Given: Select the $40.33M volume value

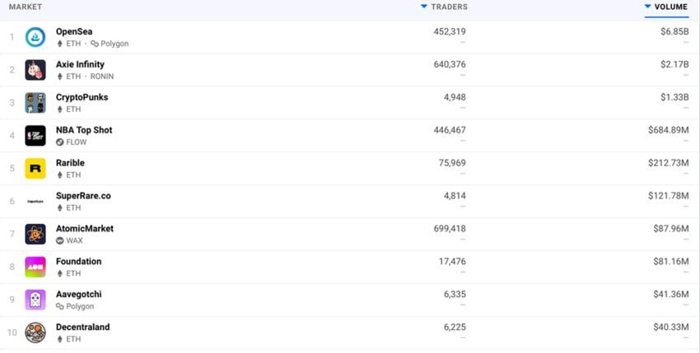Looking at the screenshot, I should [x=671, y=327].
